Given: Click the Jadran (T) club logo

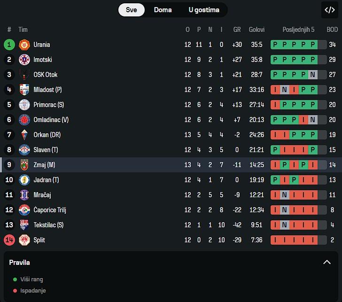Looking at the screenshot, I should (24, 180).
